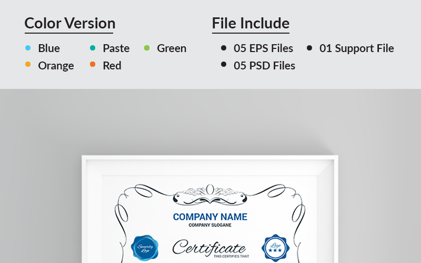Viewport: 421px width, 263px height.
Task: Select the teal Paste color dot
Action: click(93, 48)
